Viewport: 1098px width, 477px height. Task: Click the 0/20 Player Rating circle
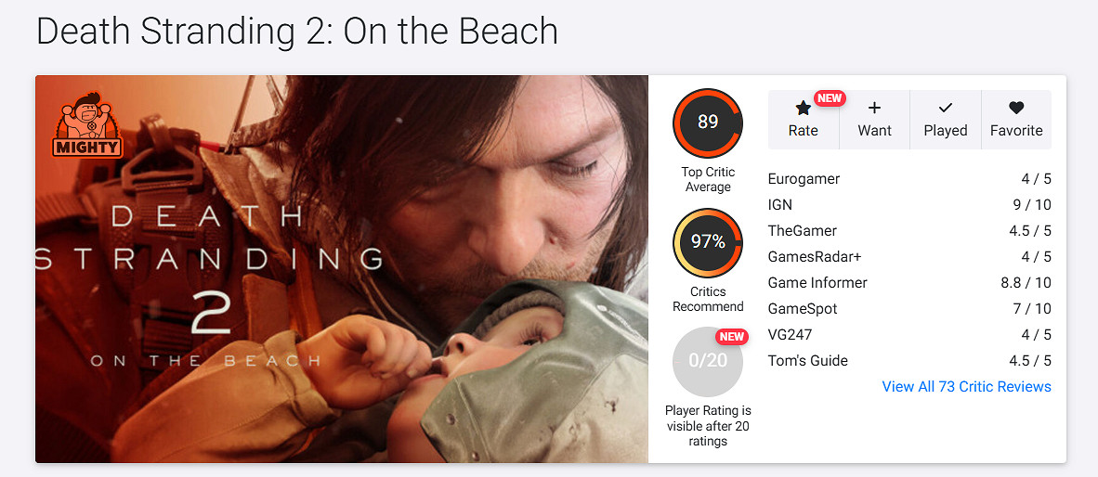(708, 361)
